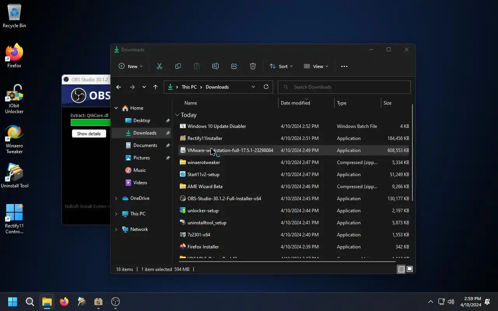Collapse the Home tree node
This screenshot has height=311, width=498.
(x=116, y=108)
